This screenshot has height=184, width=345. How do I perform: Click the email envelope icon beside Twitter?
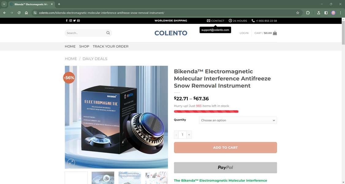(78, 21)
